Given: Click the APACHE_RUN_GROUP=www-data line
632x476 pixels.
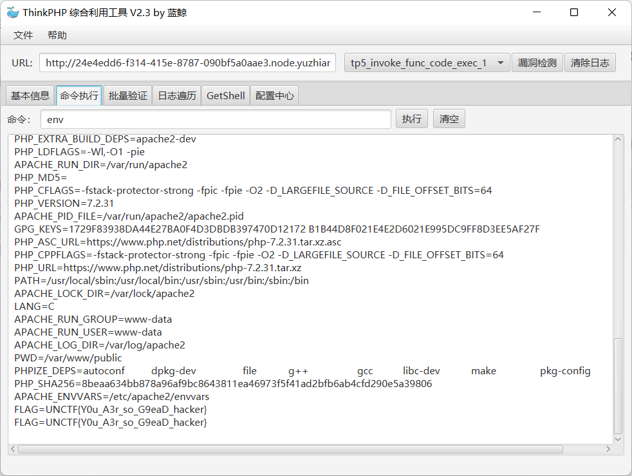Looking at the screenshot, I should (x=93, y=319).
